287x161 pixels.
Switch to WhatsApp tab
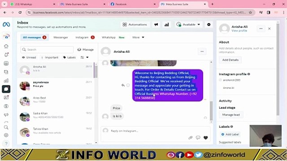pos(113,37)
